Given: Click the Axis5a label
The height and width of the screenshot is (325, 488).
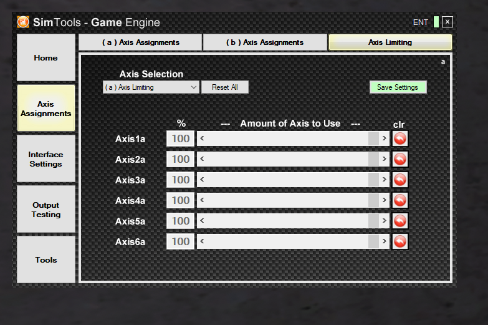Looking at the screenshot, I should click(130, 221).
